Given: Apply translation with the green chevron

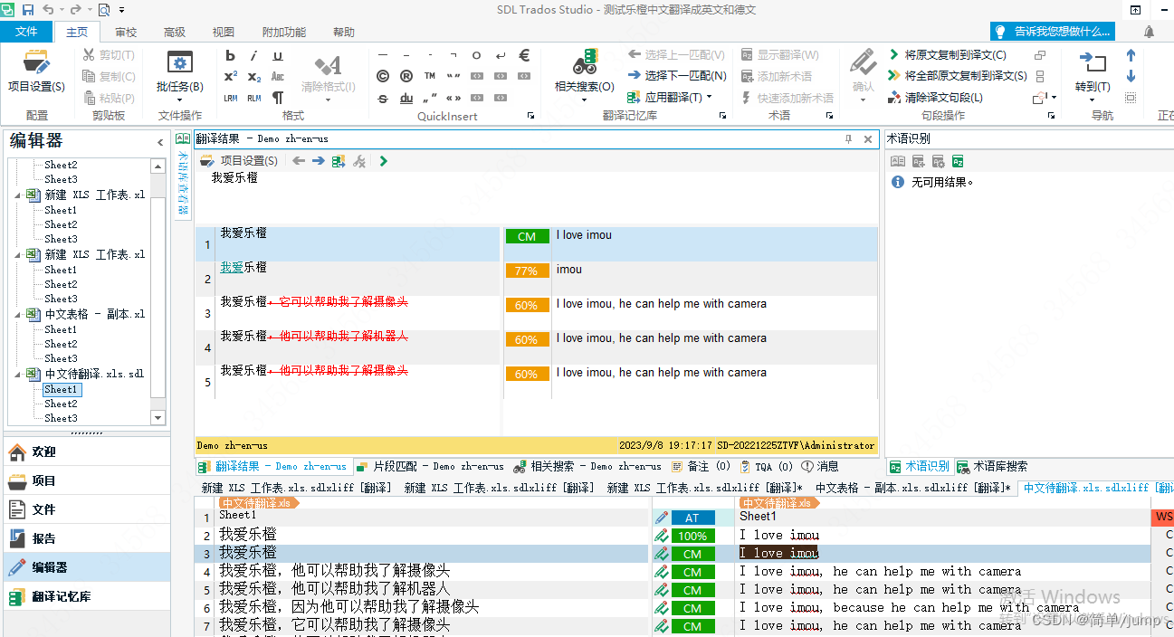Looking at the screenshot, I should coord(384,161).
